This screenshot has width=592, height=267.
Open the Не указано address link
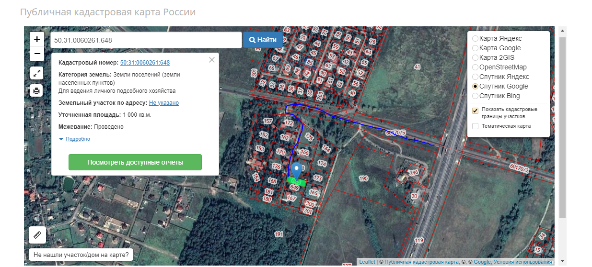point(164,103)
